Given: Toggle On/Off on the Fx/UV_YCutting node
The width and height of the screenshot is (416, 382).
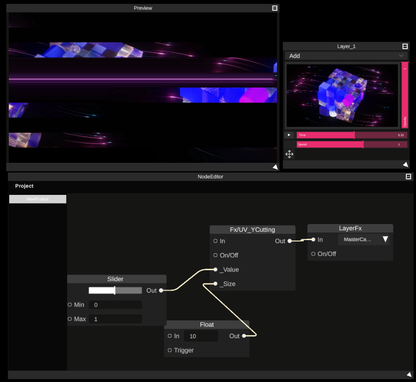Looking at the screenshot, I should pos(215,255).
